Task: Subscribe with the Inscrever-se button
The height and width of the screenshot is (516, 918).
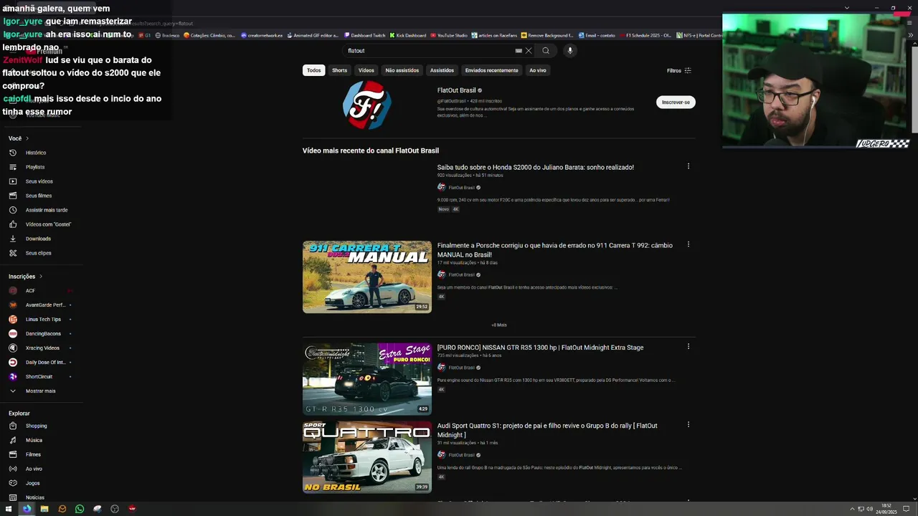Action: click(x=676, y=102)
